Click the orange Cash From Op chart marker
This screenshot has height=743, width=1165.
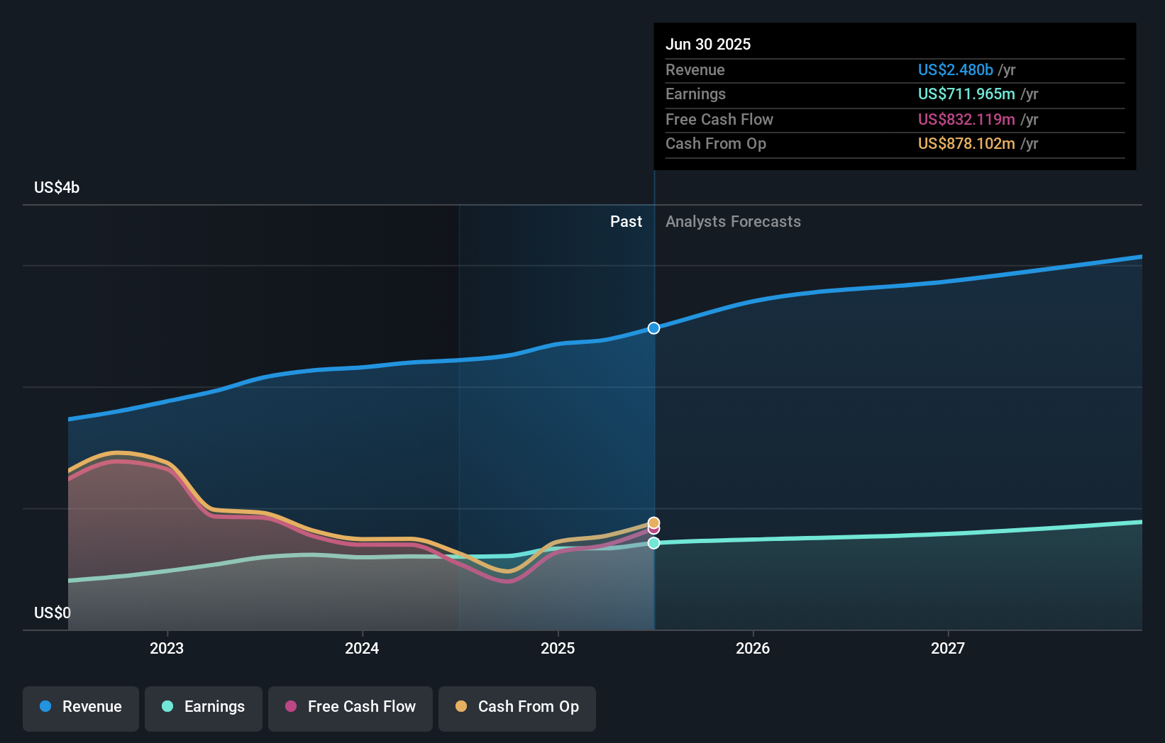point(653,521)
